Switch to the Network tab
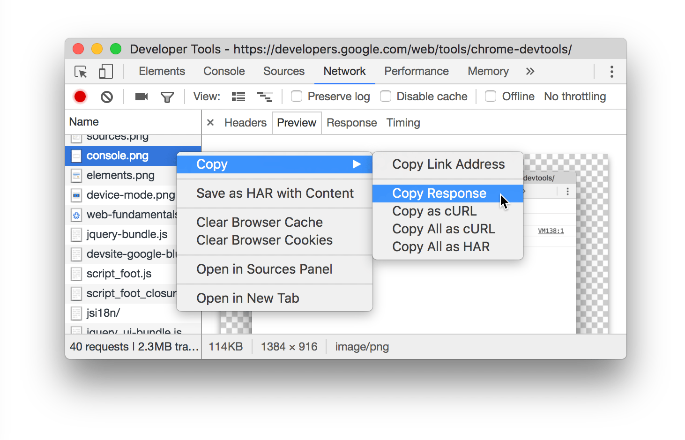Viewport: 685px width, 440px height. [x=345, y=71]
